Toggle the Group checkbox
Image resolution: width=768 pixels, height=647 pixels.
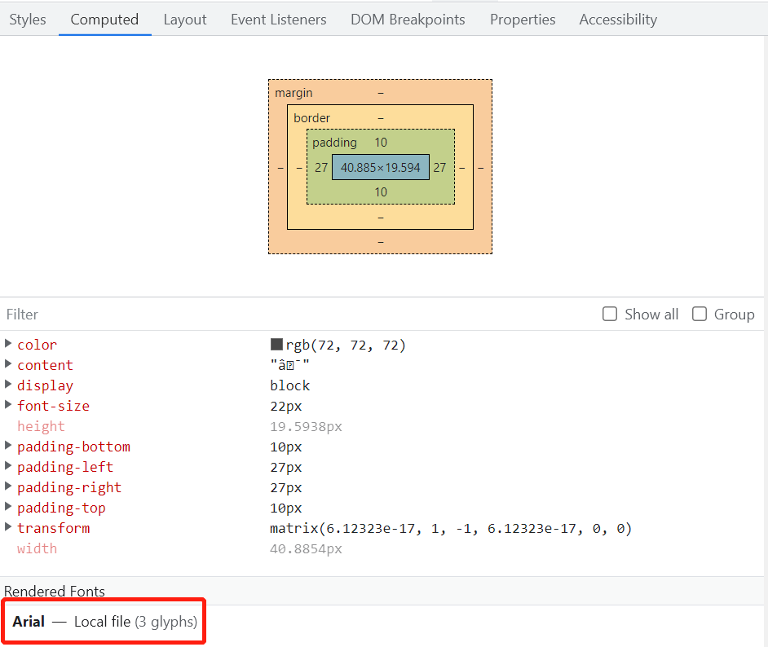point(699,314)
